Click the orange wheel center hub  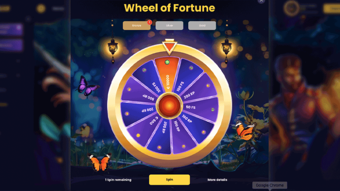coord(170,106)
